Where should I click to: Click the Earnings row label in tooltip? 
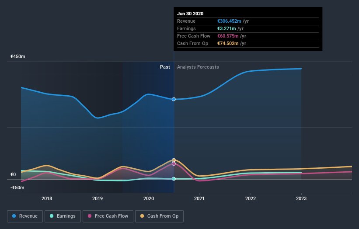coord(186,28)
